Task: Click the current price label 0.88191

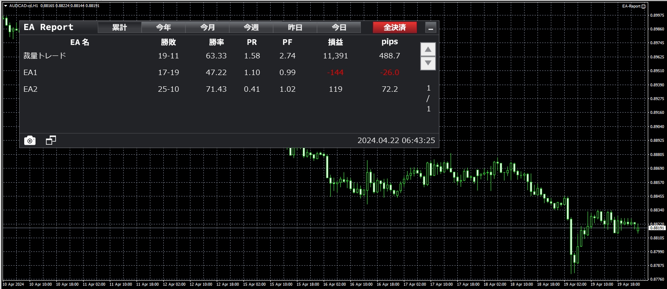Action: [657, 228]
